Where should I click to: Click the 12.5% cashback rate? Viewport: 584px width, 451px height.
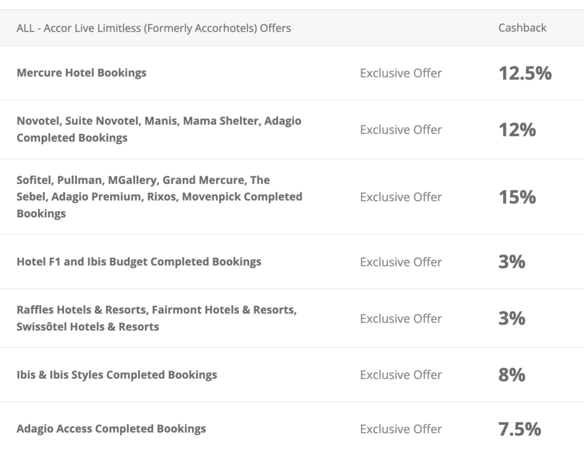coord(525,73)
